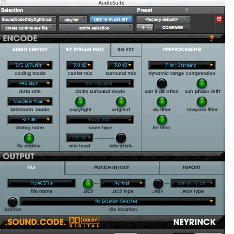This screenshot has width=234, height=234.
Task: Open the room type dropdown
Action: click(x=100, y=120)
